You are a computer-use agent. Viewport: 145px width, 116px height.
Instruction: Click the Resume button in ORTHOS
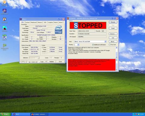pos(113,22)
